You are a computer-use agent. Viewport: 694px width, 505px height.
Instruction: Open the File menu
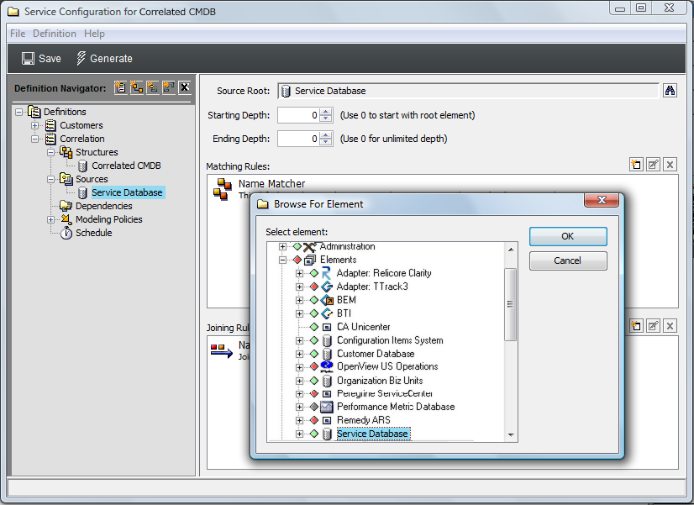pos(18,34)
